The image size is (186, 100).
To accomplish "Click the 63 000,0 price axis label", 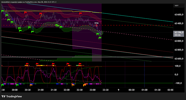I will point(179,41).
